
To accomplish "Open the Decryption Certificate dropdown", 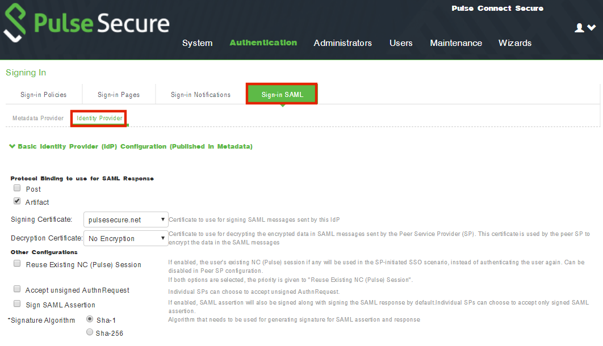I will pyautogui.click(x=125, y=238).
